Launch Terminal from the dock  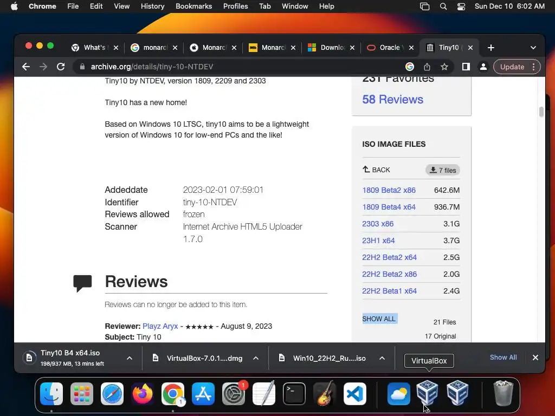[x=294, y=394]
